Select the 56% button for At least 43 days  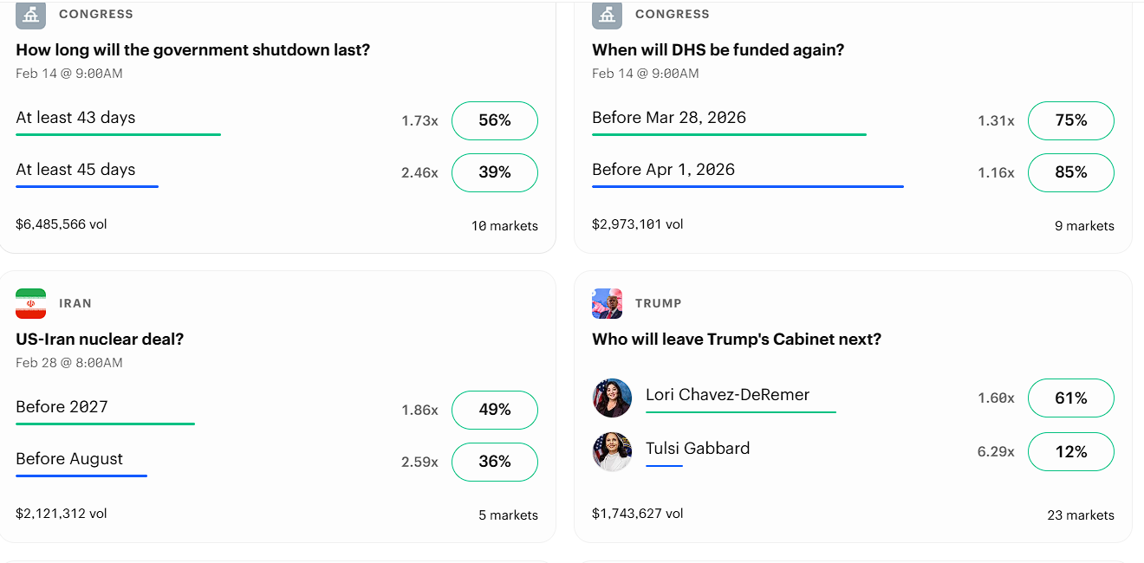[x=494, y=120]
